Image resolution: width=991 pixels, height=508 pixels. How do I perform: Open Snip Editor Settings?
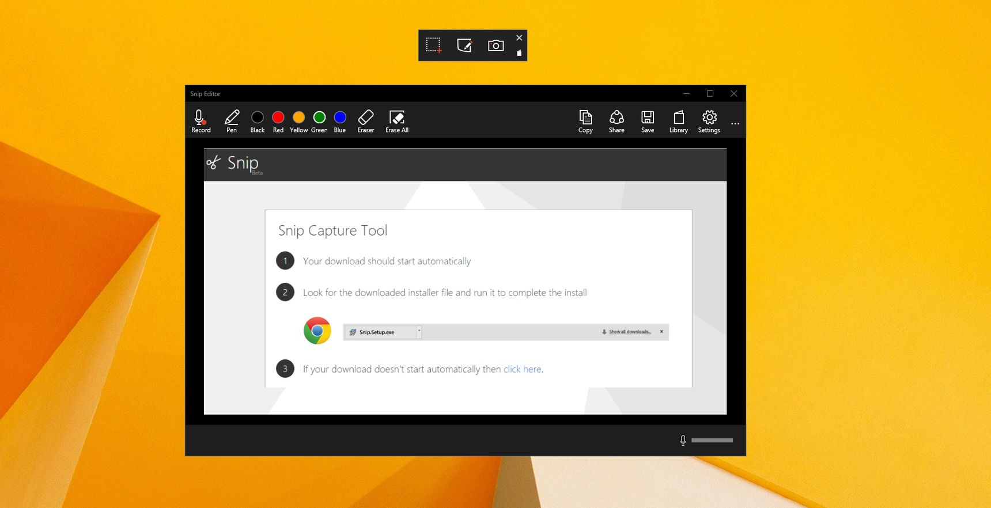(709, 122)
